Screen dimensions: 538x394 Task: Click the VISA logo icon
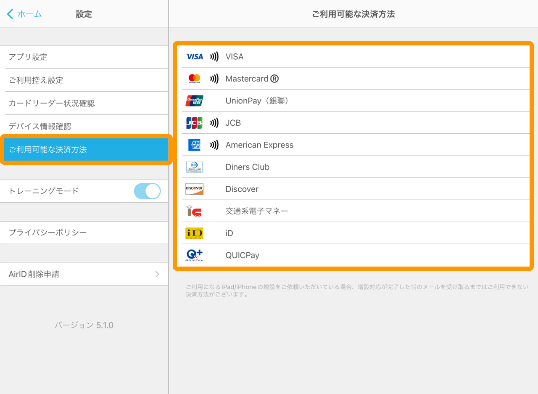194,57
